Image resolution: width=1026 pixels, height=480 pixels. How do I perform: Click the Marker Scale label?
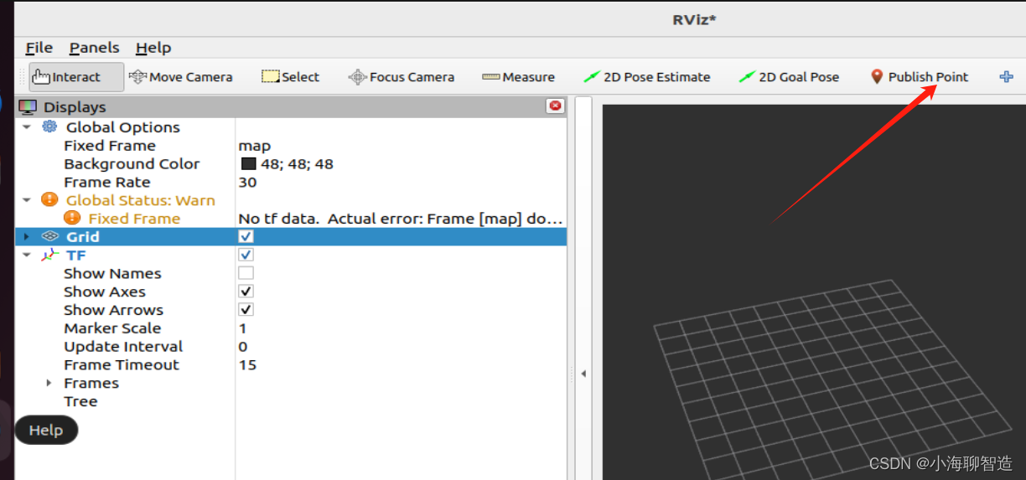(112, 328)
